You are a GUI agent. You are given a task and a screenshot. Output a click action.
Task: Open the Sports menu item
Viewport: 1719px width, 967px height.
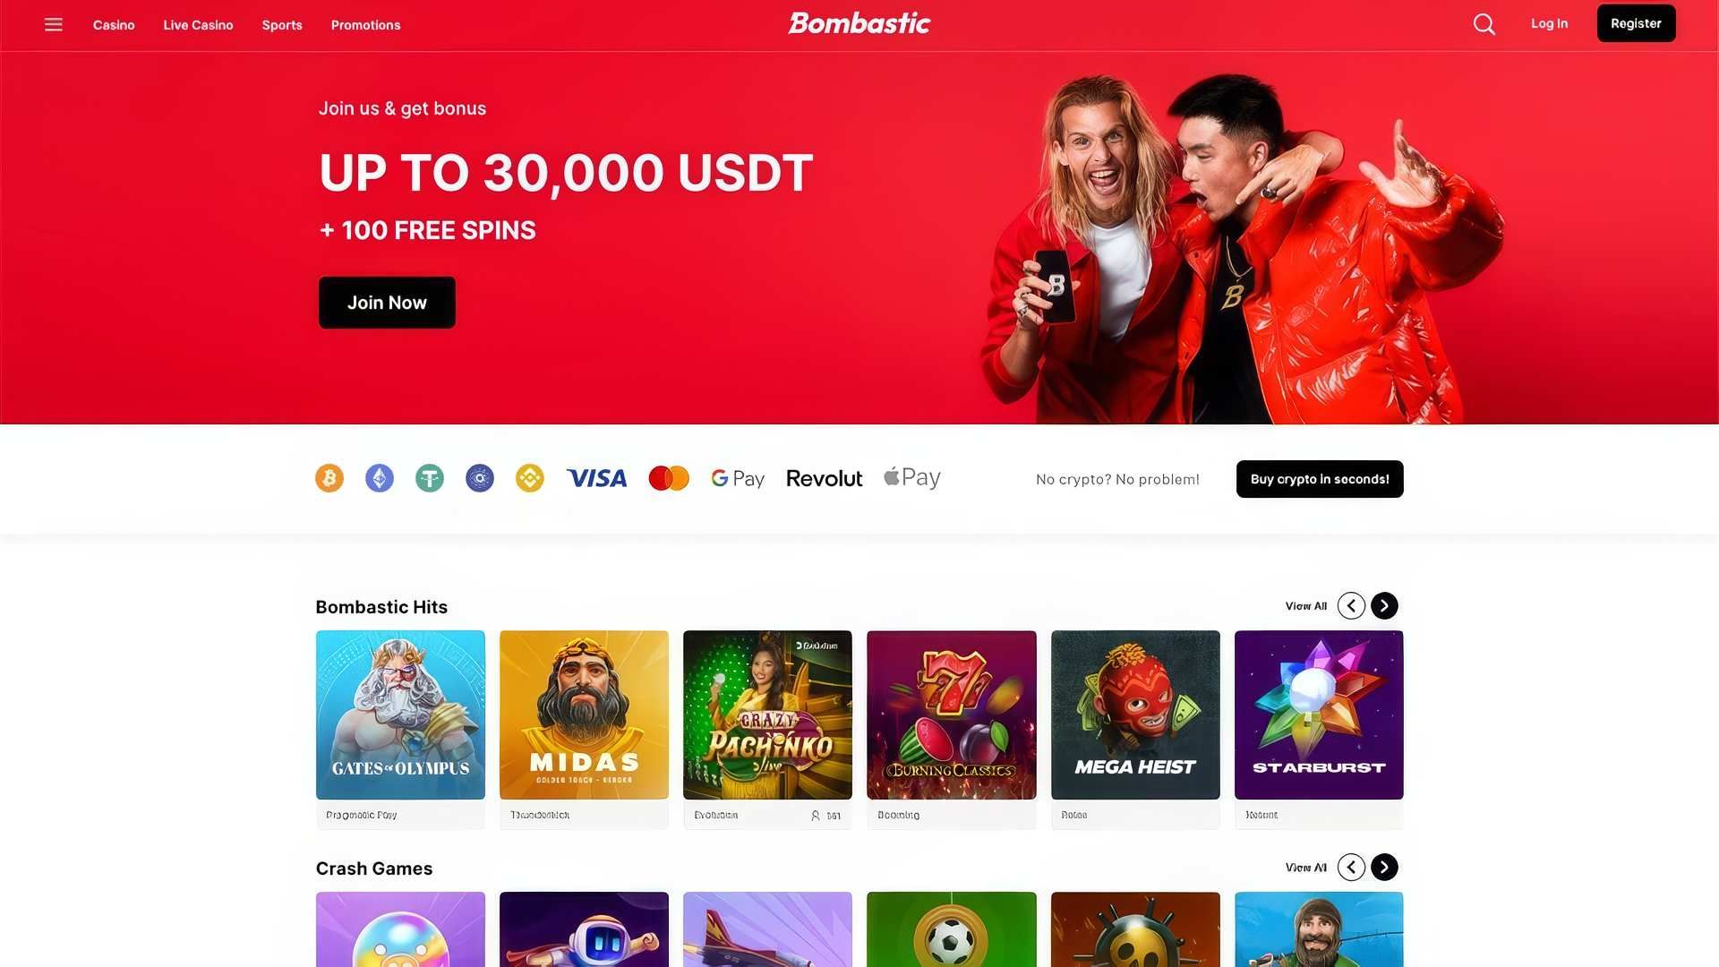coord(282,25)
